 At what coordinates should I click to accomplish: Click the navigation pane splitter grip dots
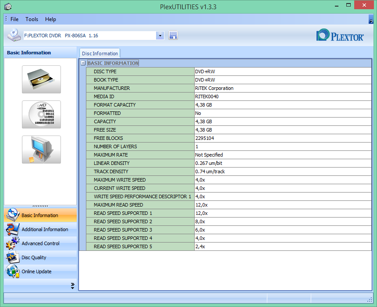40,206
